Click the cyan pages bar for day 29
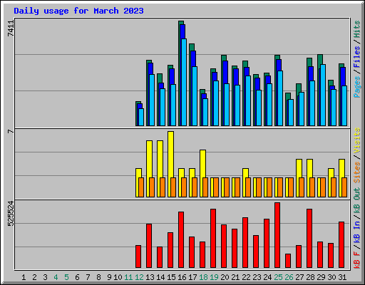This screenshot has width=365, height=285. tap(323, 95)
